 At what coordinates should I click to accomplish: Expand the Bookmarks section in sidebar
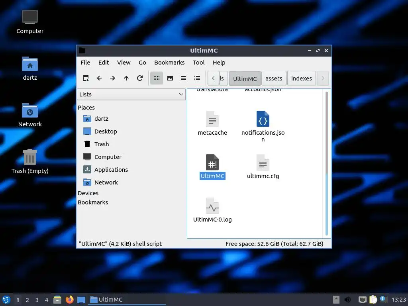pyautogui.click(x=92, y=202)
